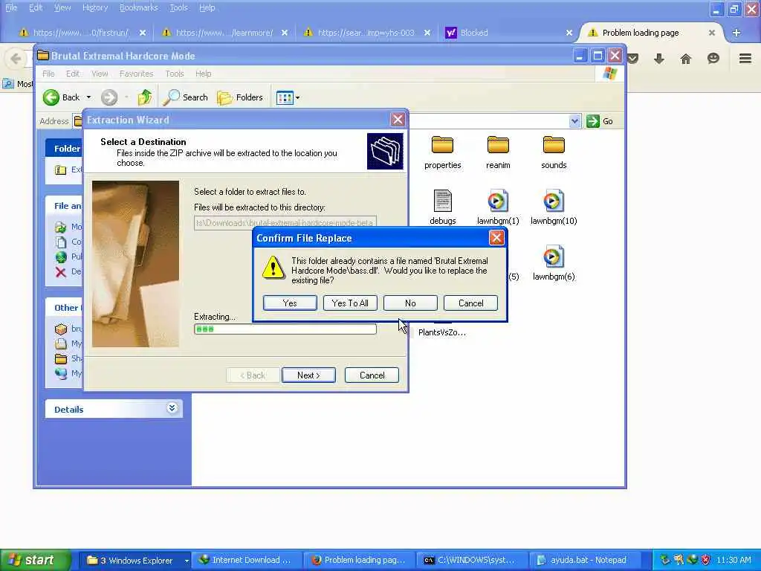Click the Firefox smiley feedback icon
761x571 pixels.
pos(713,59)
